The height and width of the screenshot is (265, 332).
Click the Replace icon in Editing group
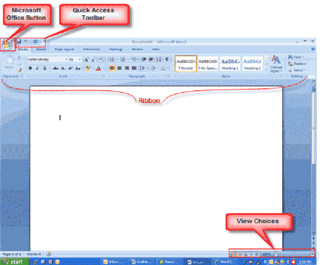pos(297,63)
